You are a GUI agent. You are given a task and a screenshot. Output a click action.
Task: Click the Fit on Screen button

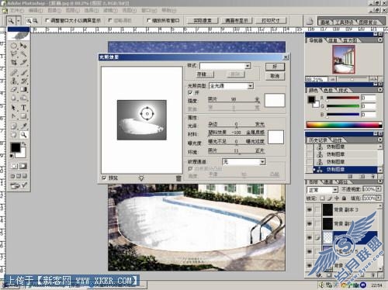pyautogui.click(x=236, y=20)
